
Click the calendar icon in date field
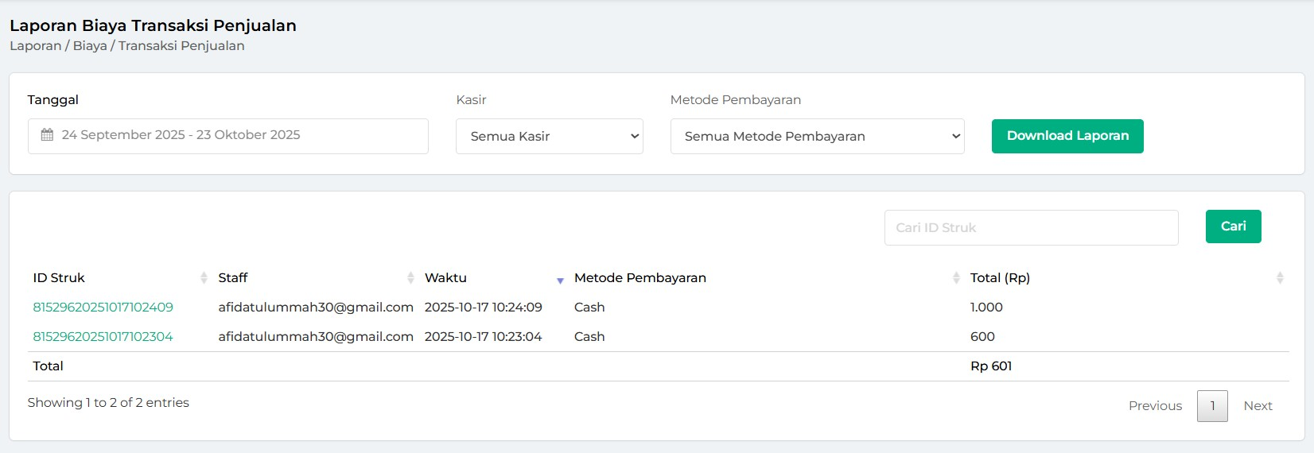47,135
